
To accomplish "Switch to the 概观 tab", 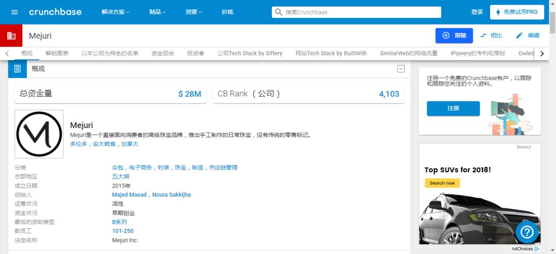I will [x=27, y=53].
